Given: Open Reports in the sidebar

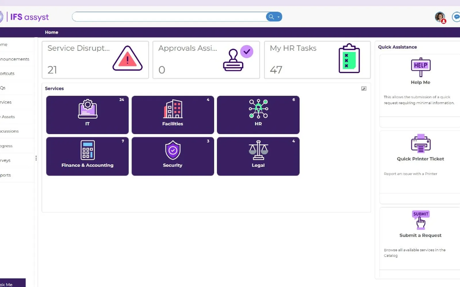Looking at the screenshot, I should [x=6, y=175].
